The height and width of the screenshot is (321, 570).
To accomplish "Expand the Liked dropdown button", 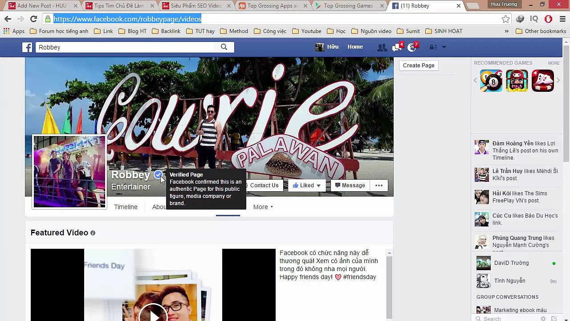I will (x=307, y=185).
